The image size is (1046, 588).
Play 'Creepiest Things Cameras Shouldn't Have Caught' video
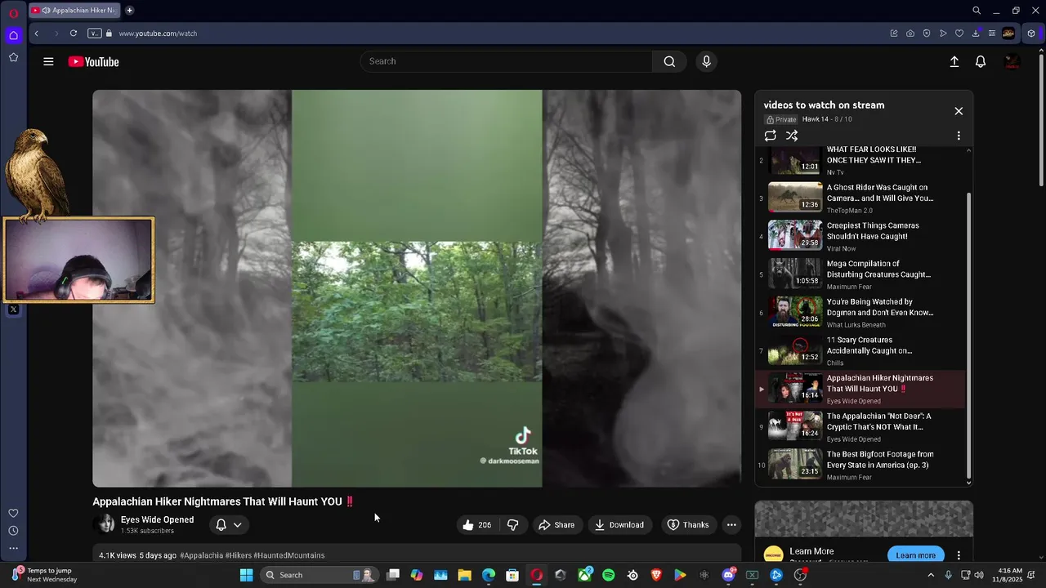[861, 236]
